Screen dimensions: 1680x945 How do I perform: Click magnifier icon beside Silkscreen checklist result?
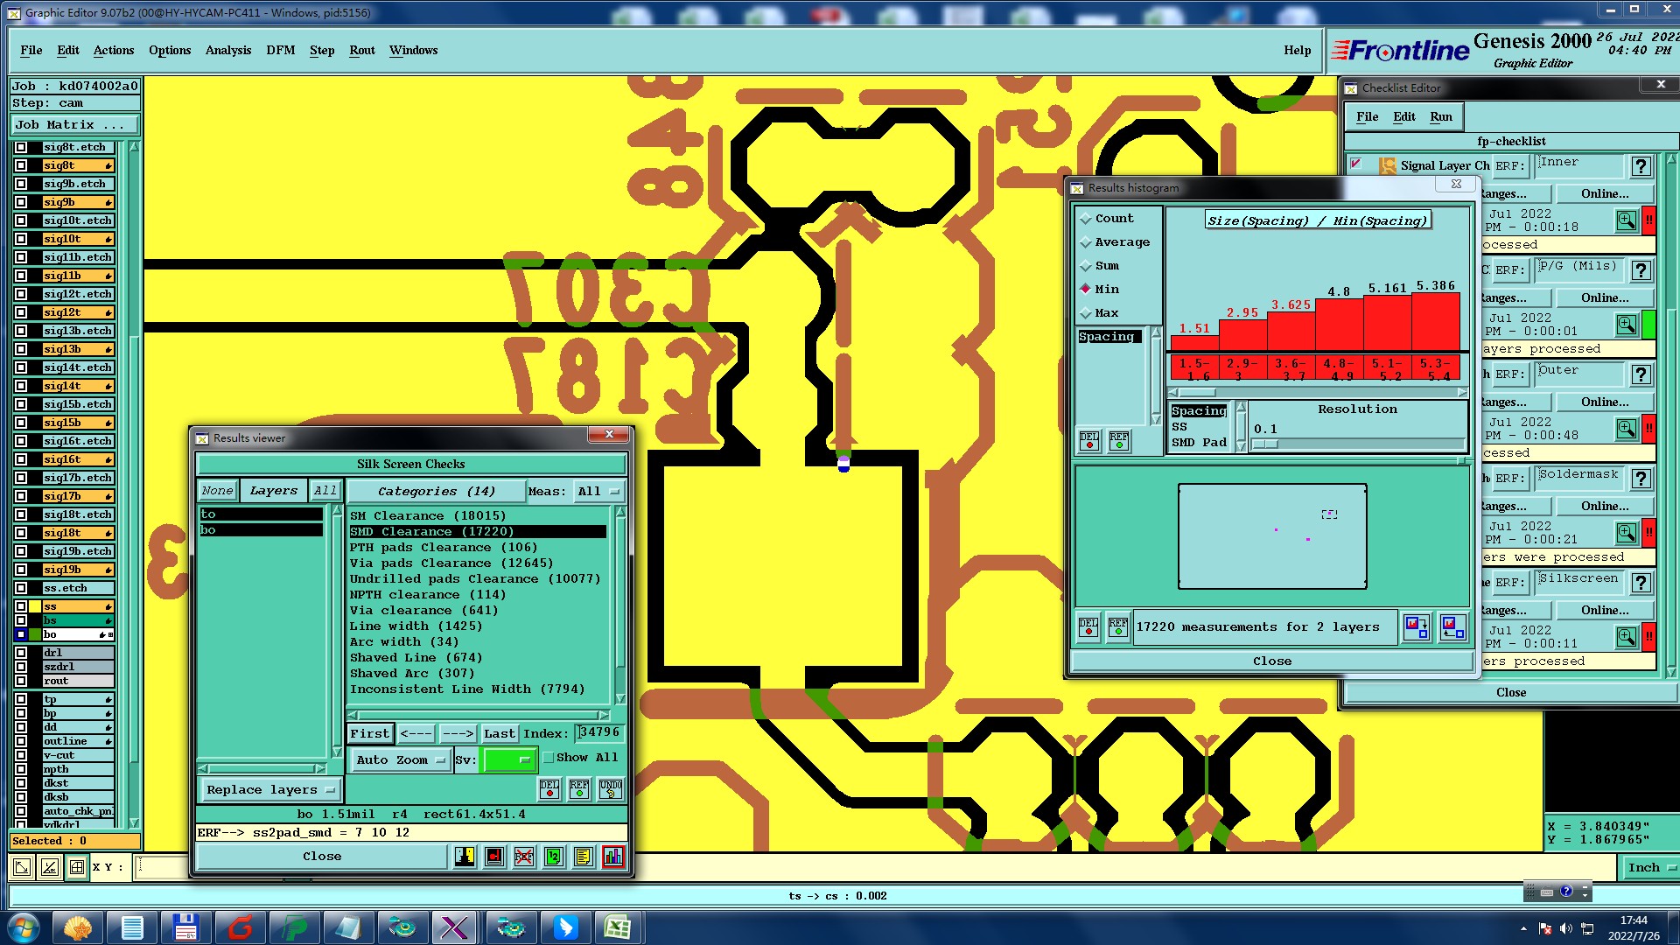point(1626,637)
